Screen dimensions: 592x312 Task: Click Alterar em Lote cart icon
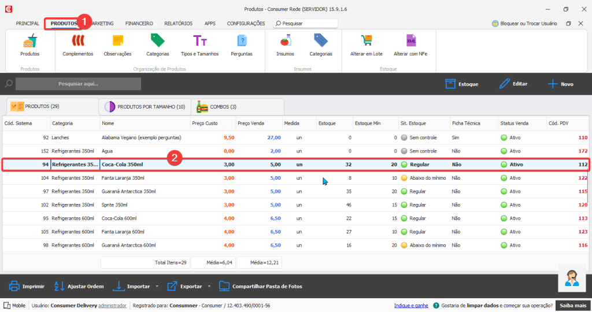366,42
